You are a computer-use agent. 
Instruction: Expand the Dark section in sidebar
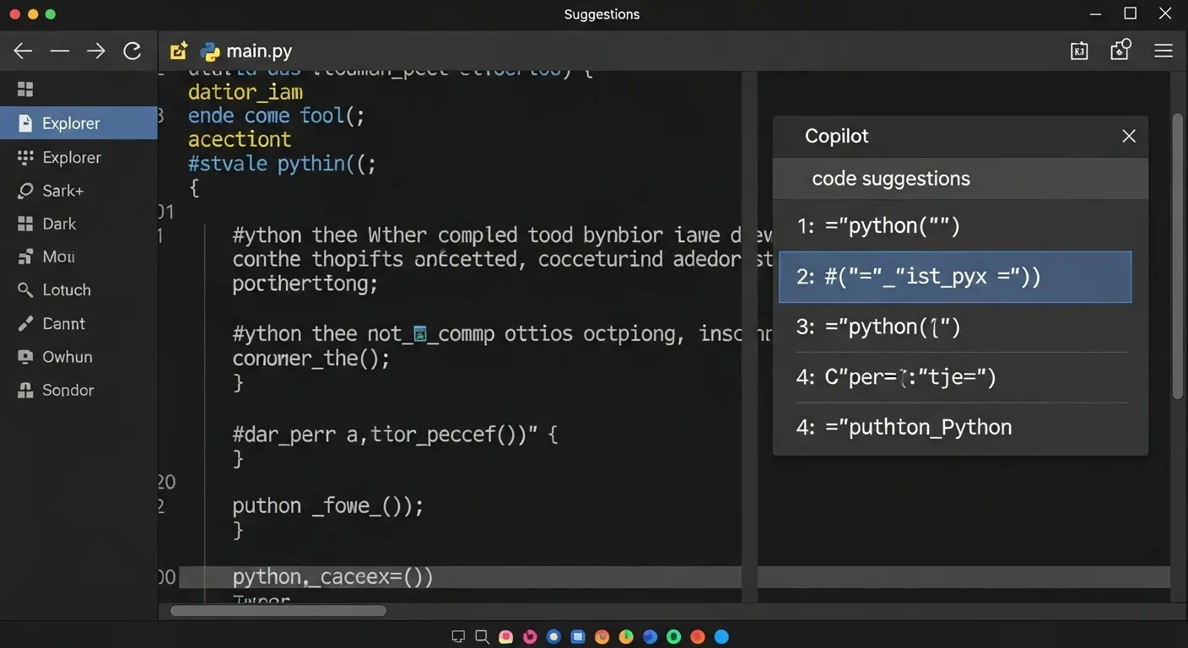coord(57,224)
